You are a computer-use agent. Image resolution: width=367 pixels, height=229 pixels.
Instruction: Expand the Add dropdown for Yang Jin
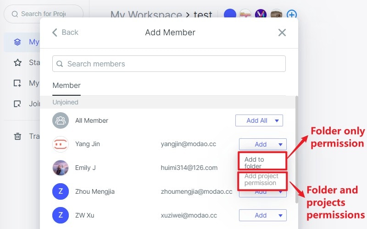pyautogui.click(x=280, y=145)
